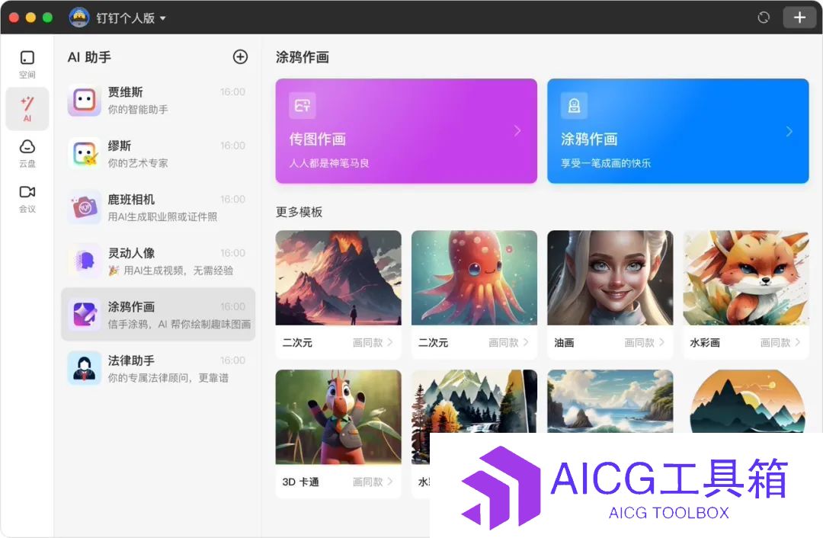
Task: Click the 贾维斯 assistant icon
Action: [85, 100]
